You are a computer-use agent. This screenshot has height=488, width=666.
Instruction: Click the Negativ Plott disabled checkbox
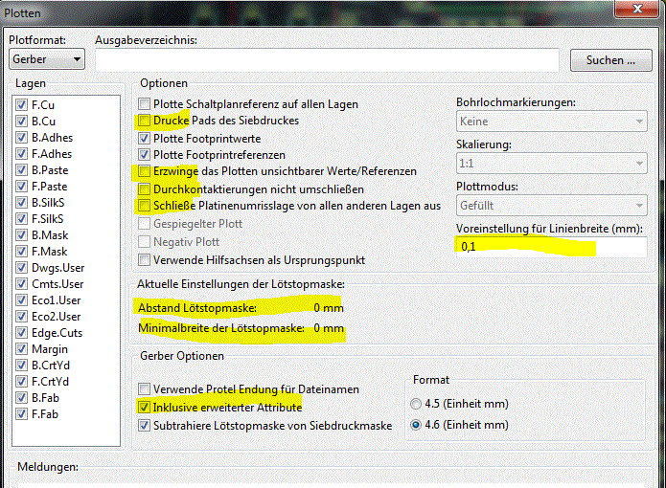coord(145,242)
